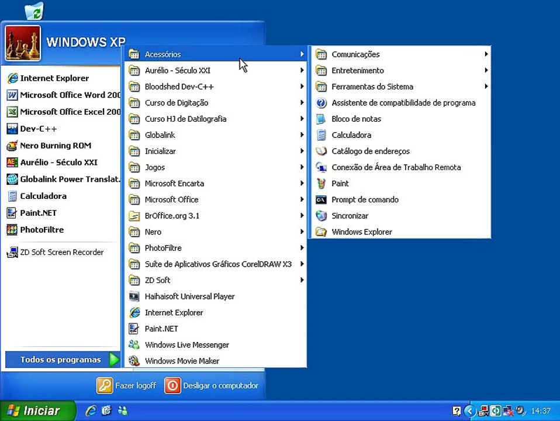Click the Microsoft Office Word icon

(12, 95)
